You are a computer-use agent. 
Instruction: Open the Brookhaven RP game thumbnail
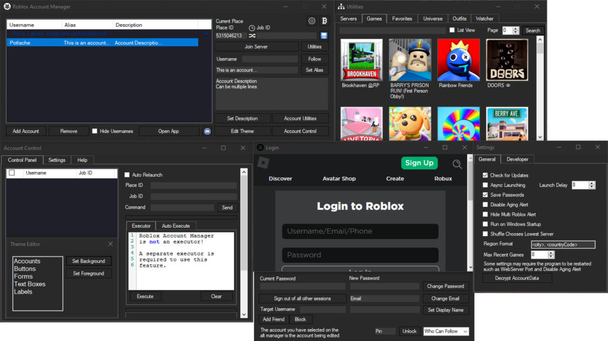(362, 60)
